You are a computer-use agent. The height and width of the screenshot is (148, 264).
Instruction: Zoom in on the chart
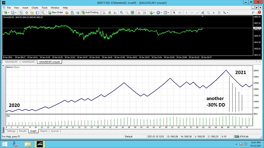tap(121, 13)
